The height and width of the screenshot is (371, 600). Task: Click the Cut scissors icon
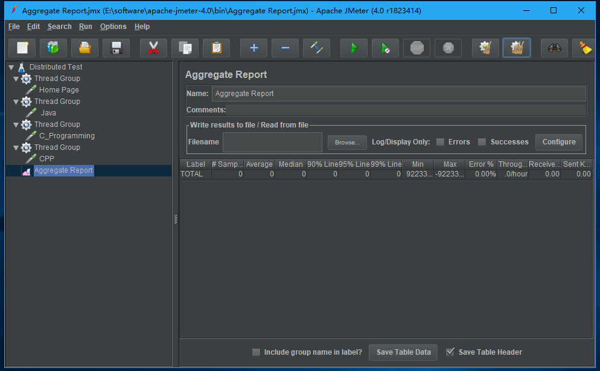pyautogui.click(x=153, y=48)
